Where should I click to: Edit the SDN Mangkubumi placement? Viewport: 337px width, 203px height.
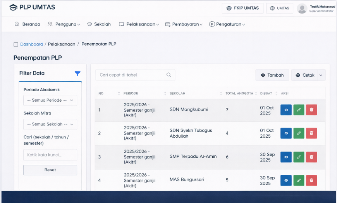point(299,110)
